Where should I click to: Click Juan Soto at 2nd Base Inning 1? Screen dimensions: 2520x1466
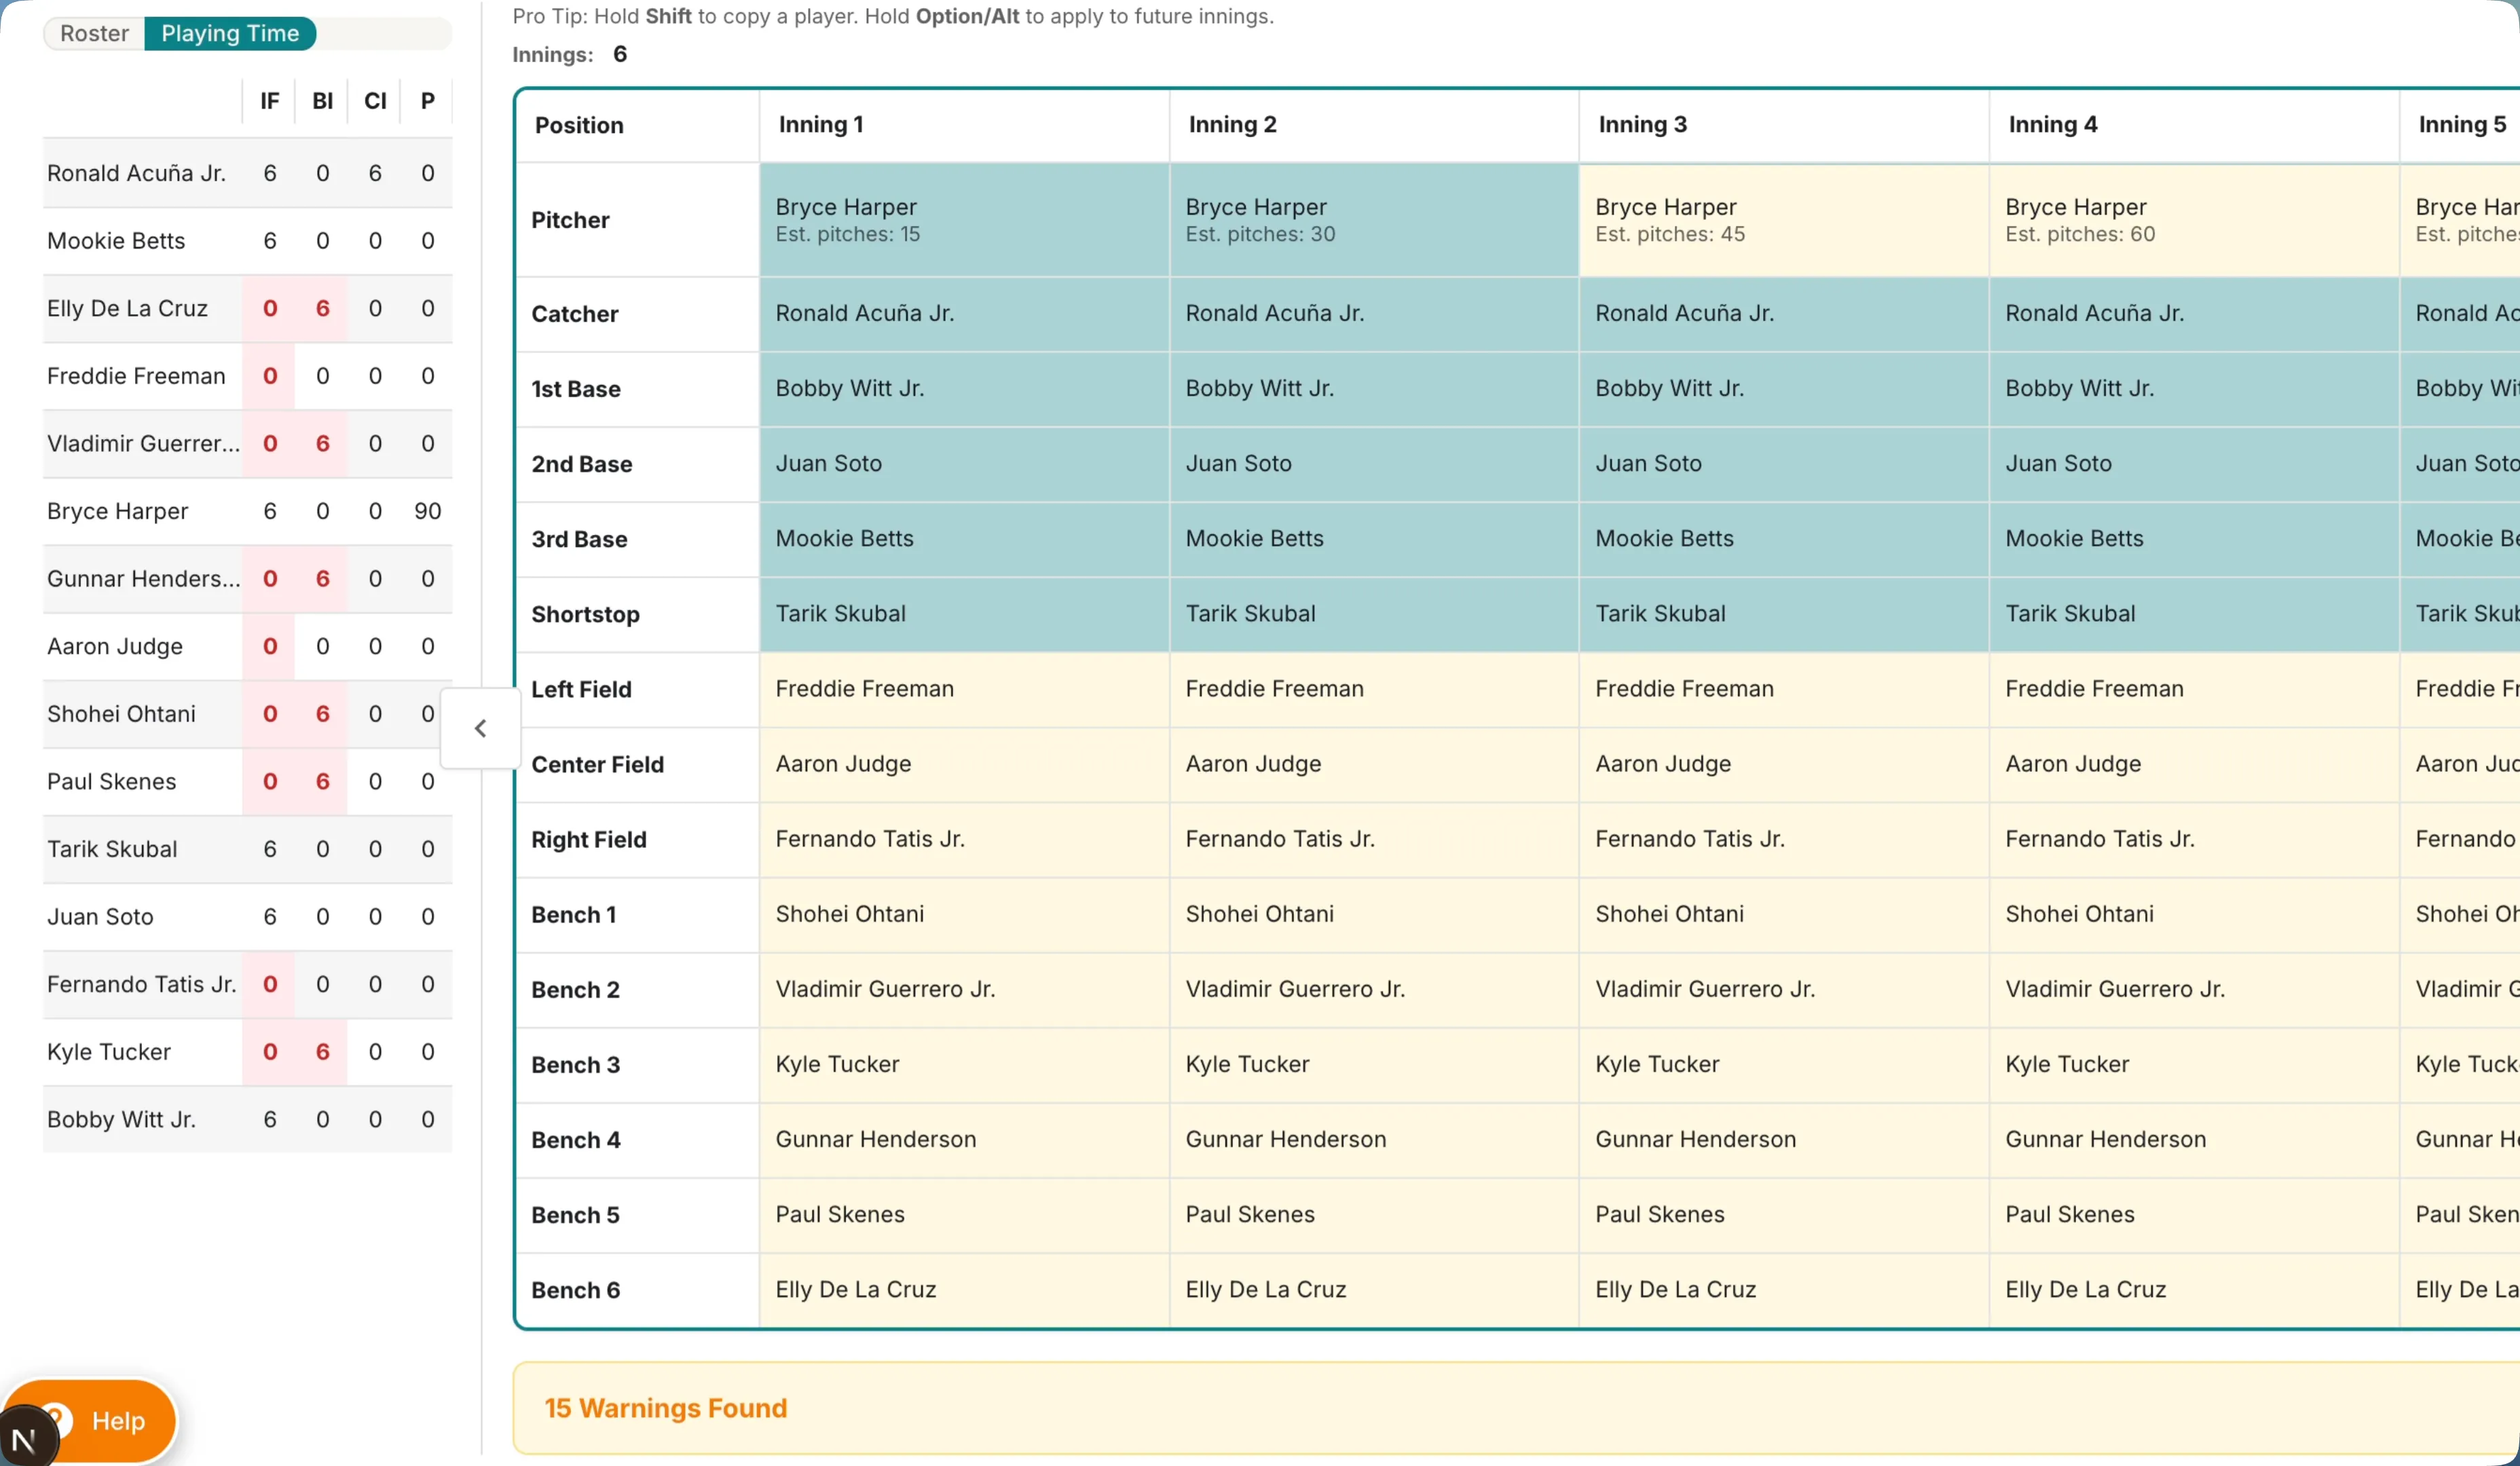tap(964, 464)
